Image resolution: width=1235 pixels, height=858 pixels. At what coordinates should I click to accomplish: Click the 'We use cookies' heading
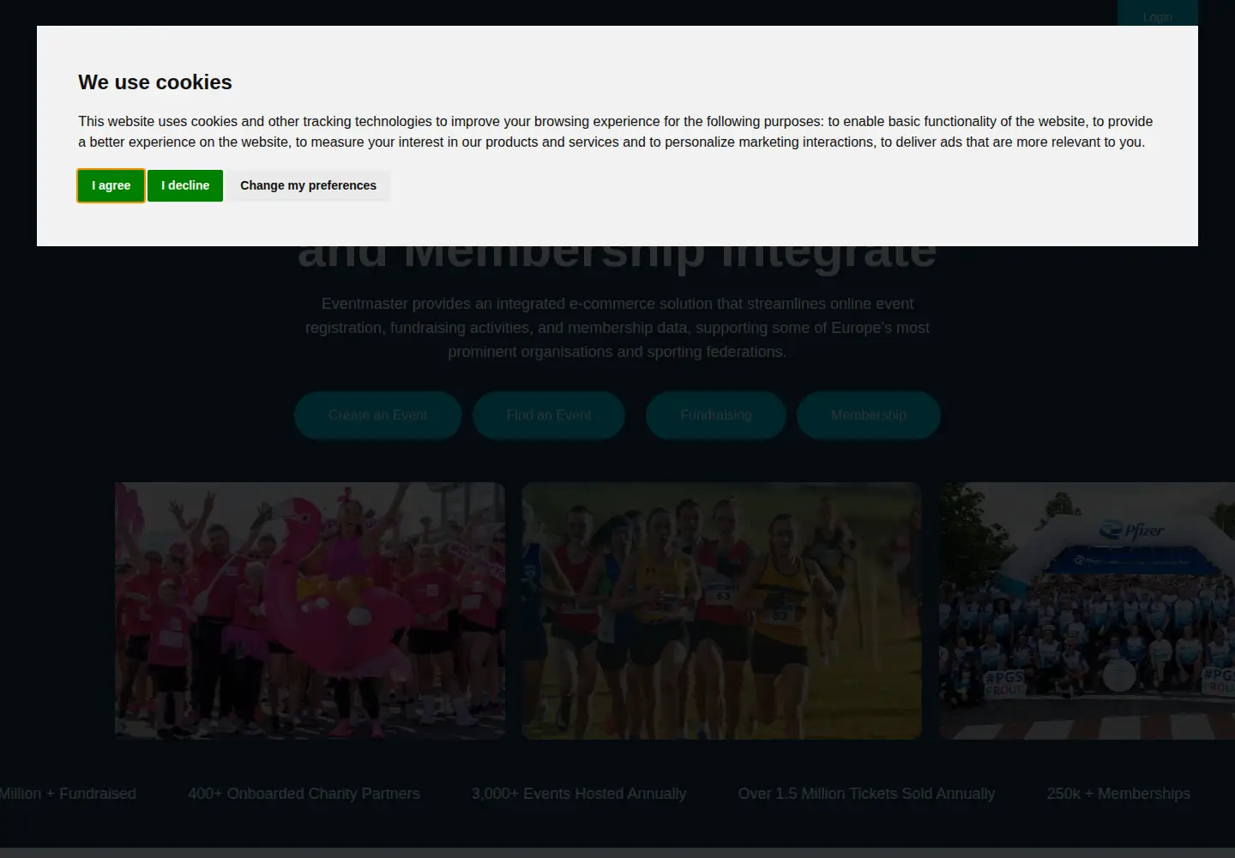click(155, 82)
